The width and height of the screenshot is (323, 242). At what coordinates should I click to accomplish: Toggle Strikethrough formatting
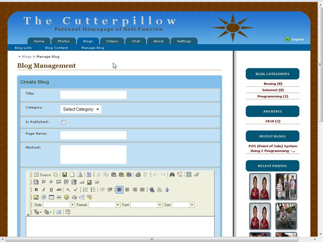(x=59, y=190)
